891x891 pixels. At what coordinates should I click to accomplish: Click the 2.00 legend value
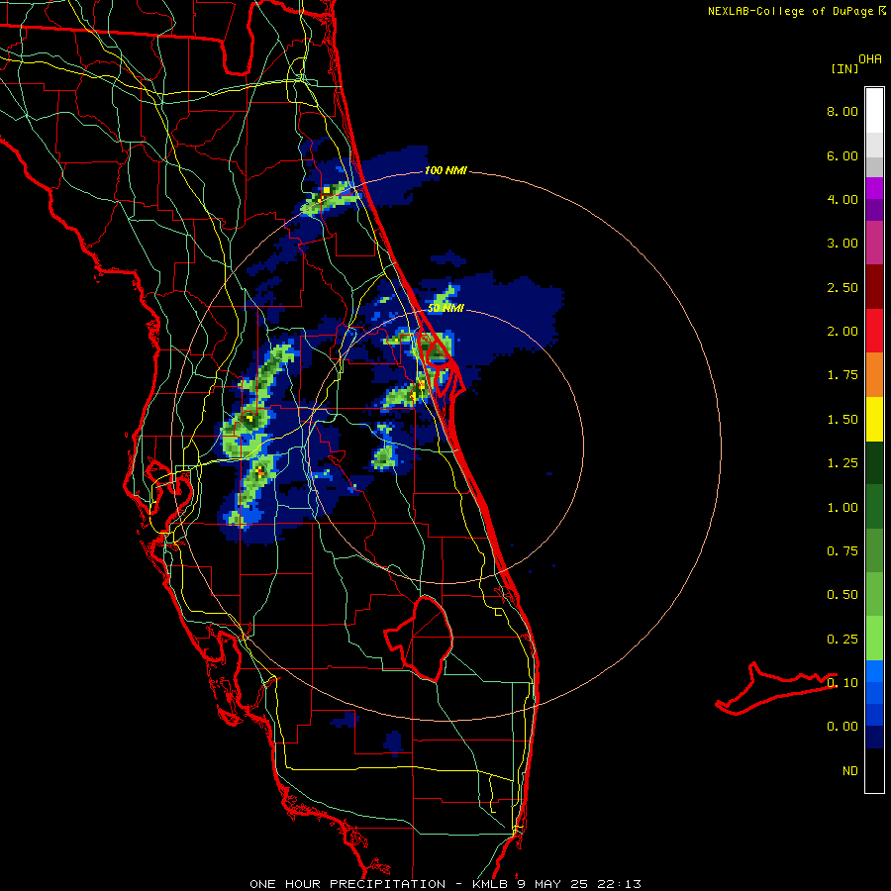click(842, 332)
